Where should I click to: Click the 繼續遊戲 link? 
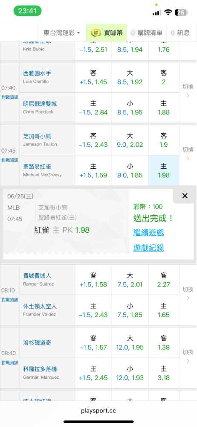tap(149, 233)
